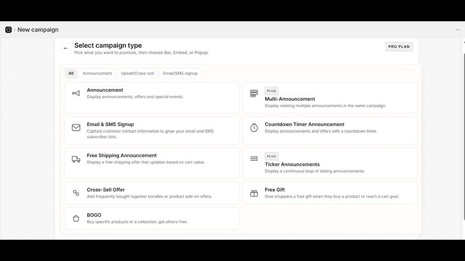
Task: Click 'Capture customer contact information' description
Action: (x=150, y=134)
